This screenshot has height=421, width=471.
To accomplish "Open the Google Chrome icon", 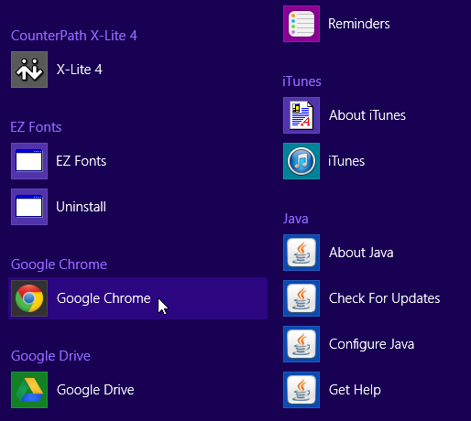I will [x=29, y=298].
